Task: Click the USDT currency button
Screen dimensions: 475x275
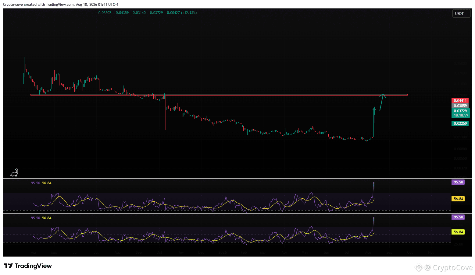Action: pos(461,14)
